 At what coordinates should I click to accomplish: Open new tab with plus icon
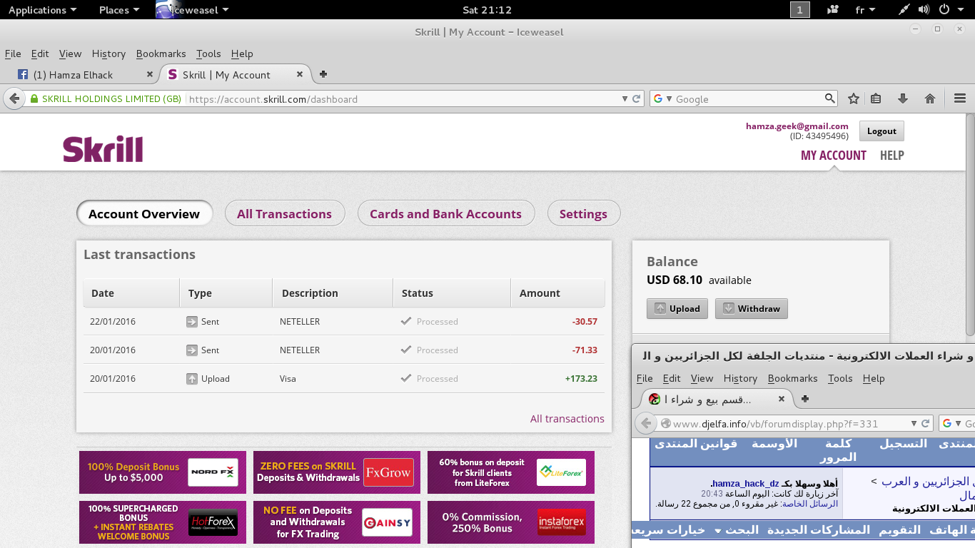click(323, 74)
